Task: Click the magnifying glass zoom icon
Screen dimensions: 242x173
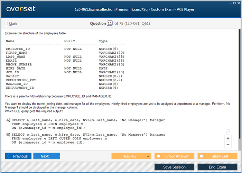Action: tap(228, 131)
